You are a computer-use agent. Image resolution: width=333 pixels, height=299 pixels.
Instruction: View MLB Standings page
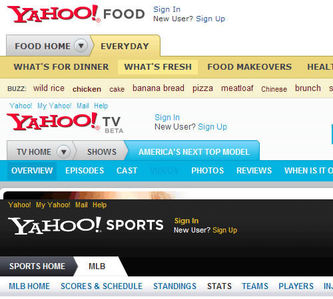click(x=174, y=286)
